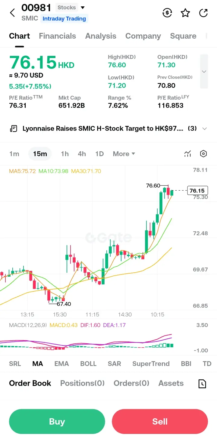
Task: Select the 15m timeframe
Action: [40, 154]
